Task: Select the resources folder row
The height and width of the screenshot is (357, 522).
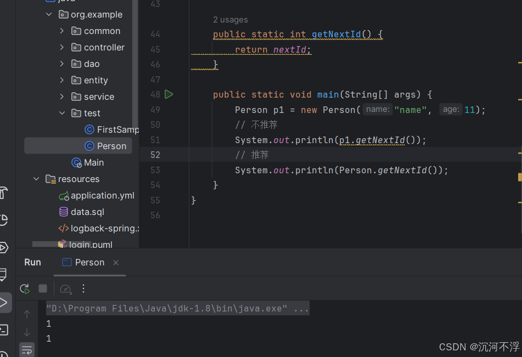Action: (72, 179)
